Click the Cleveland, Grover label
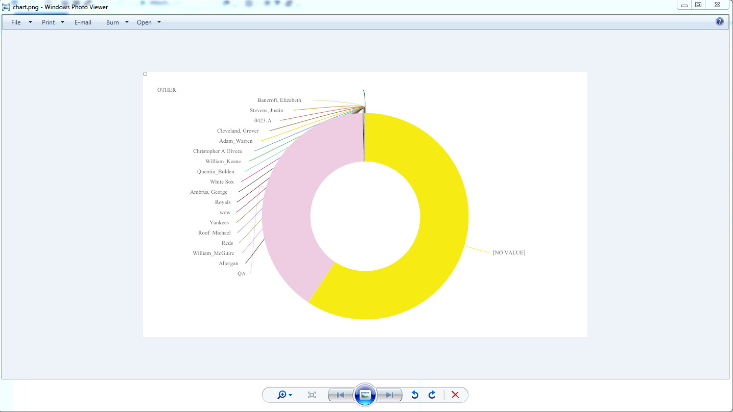This screenshot has width=733, height=412. pyautogui.click(x=238, y=131)
